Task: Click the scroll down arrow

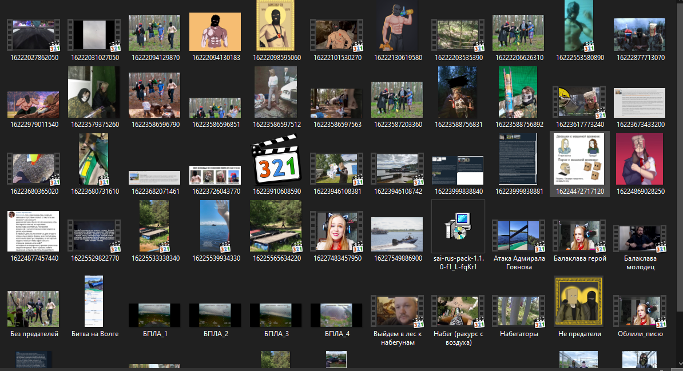Action: coord(680,363)
